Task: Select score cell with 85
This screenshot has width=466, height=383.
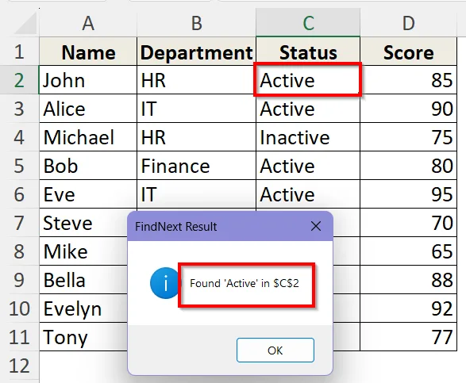Action: 408,80
